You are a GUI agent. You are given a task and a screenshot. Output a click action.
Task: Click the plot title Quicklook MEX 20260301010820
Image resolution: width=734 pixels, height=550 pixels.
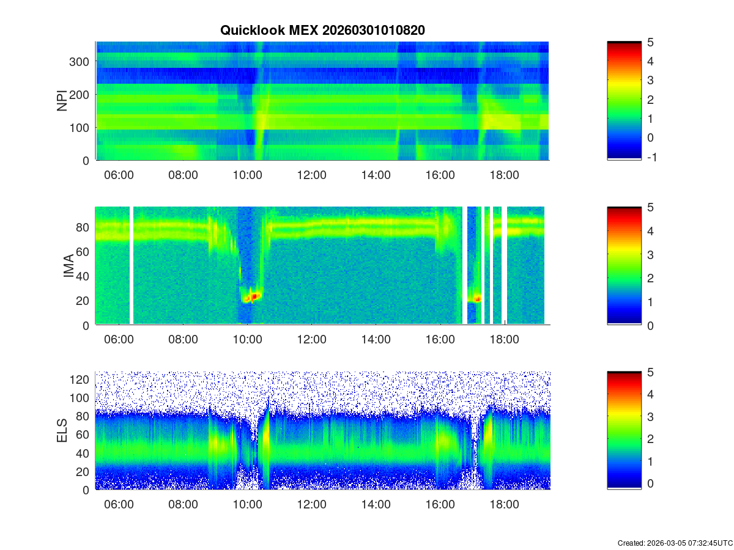pos(322,30)
